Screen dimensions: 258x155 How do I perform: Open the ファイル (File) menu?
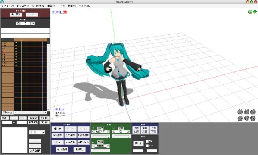(8, 6)
